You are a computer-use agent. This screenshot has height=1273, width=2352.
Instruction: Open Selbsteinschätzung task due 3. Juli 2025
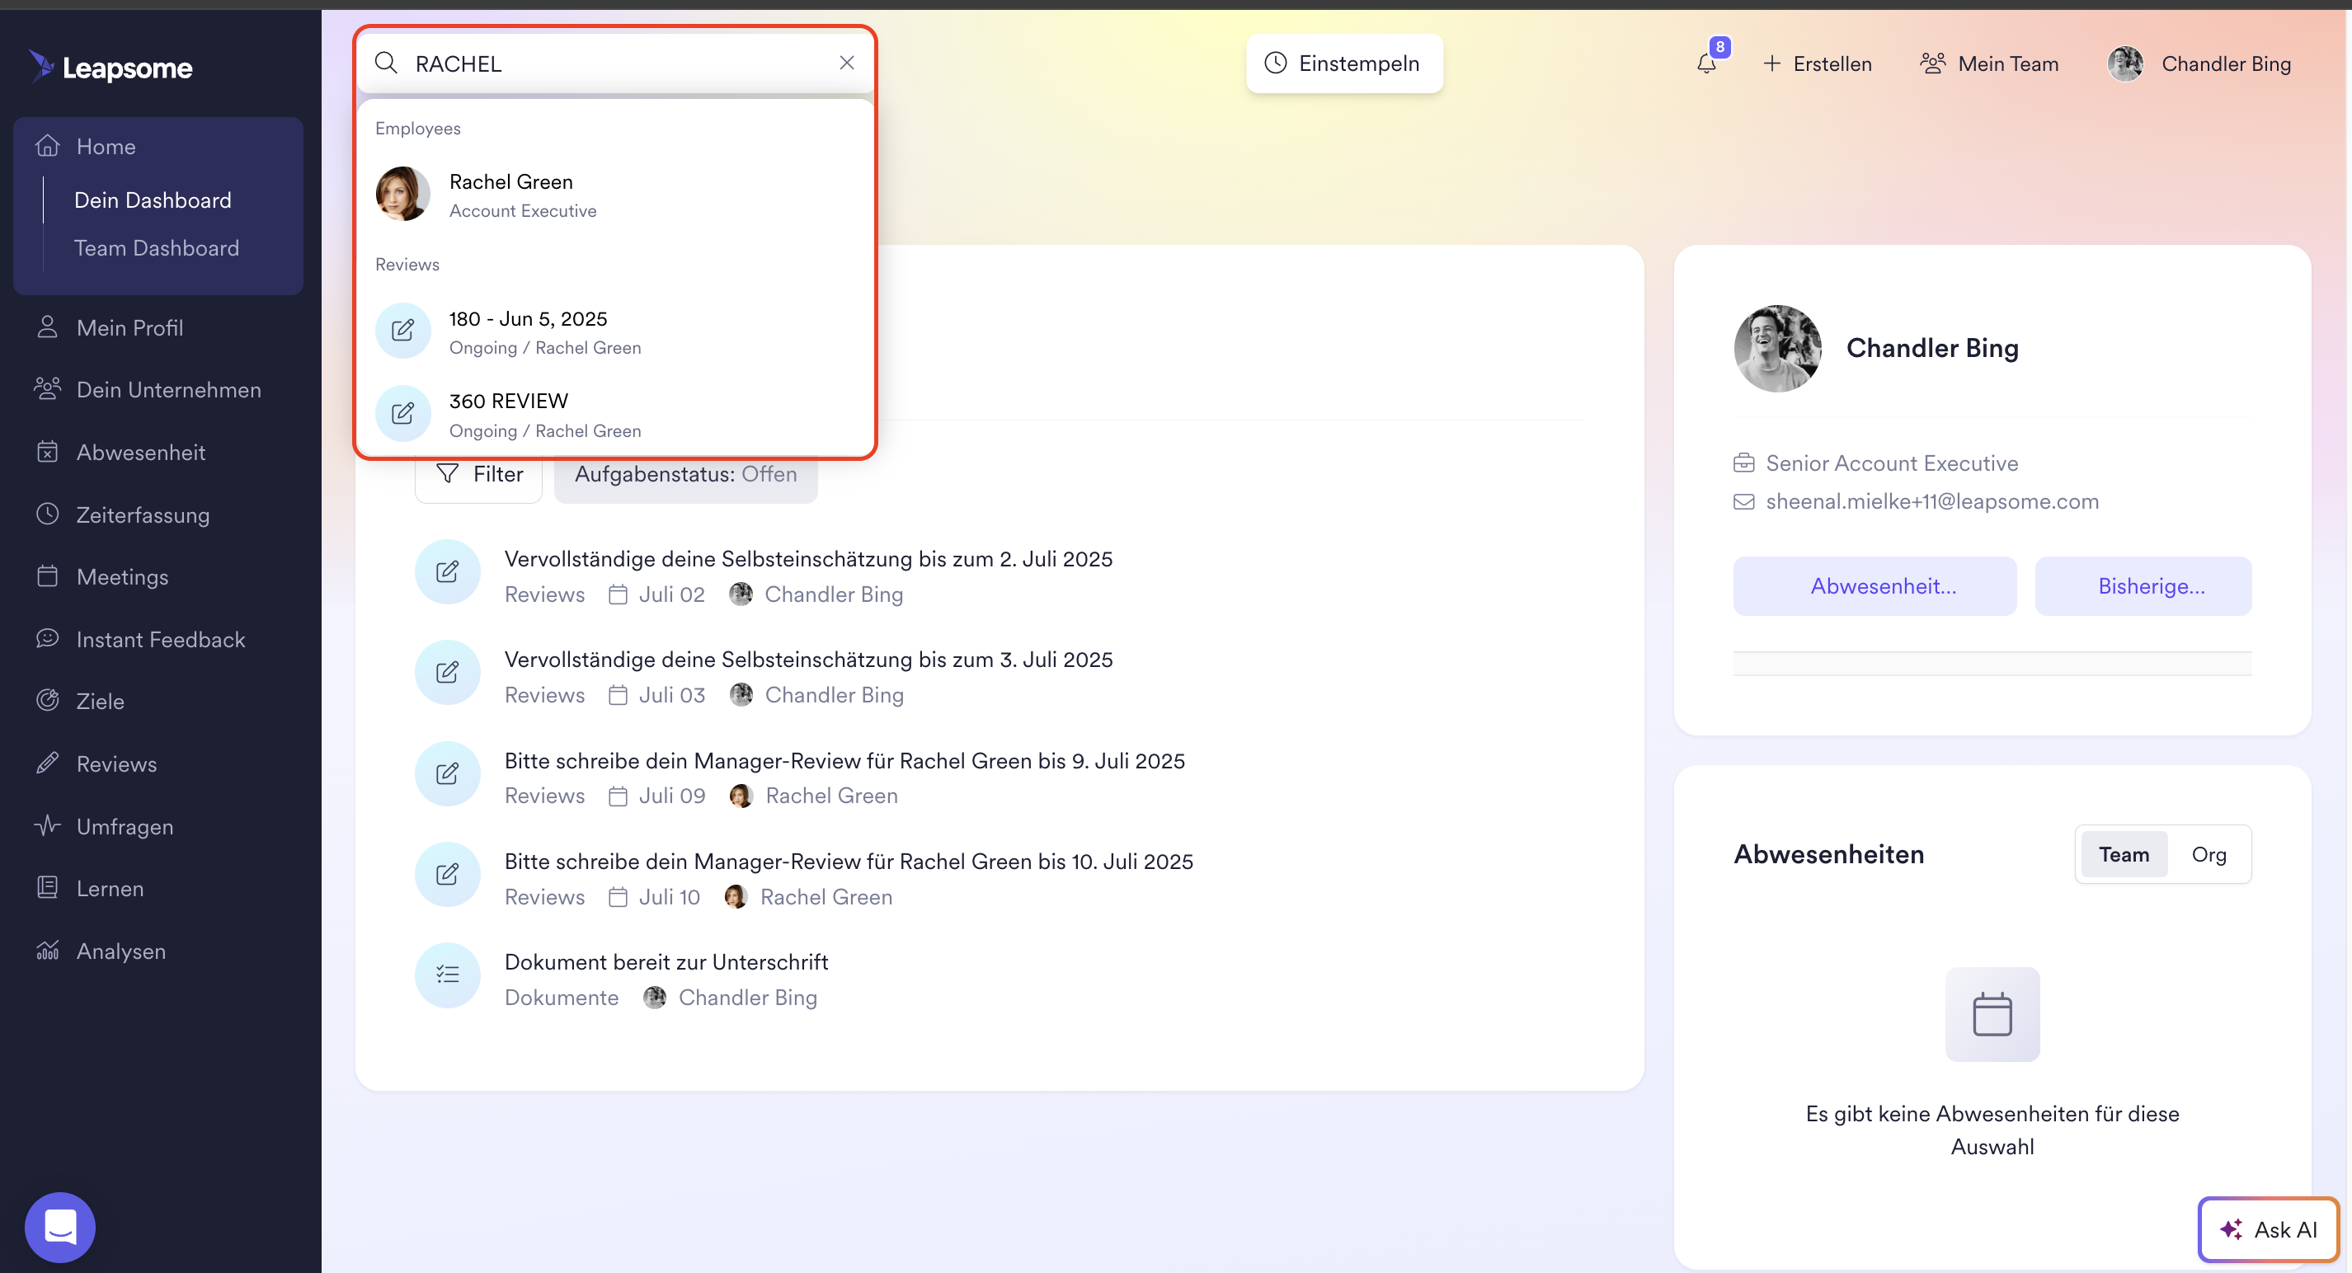pyautogui.click(x=808, y=659)
